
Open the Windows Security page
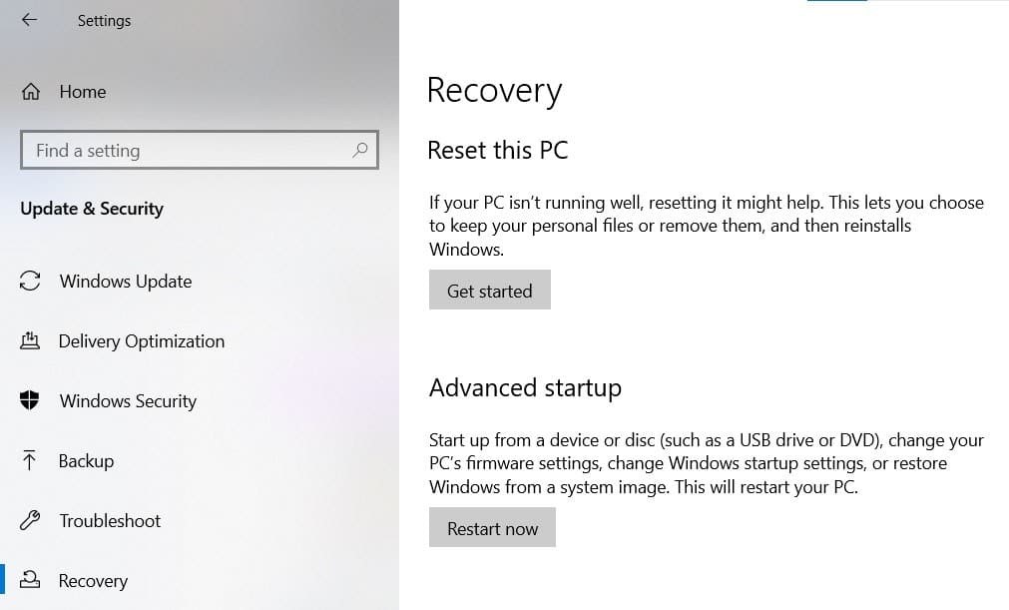pyautogui.click(x=127, y=400)
